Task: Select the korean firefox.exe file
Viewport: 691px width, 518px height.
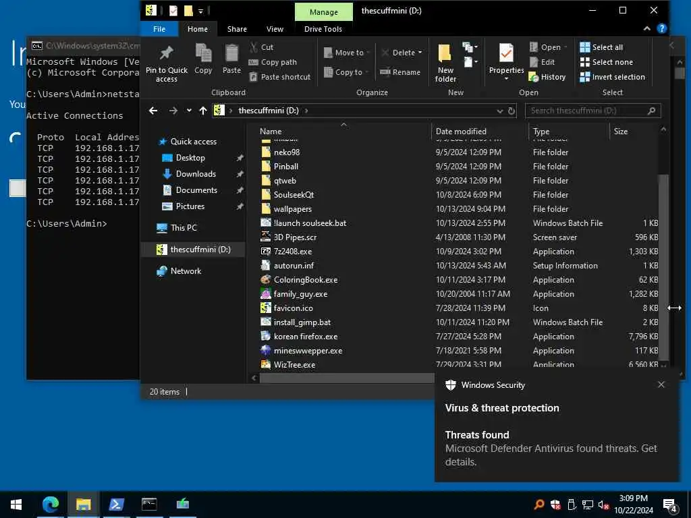Action: (x=306, y=337)
